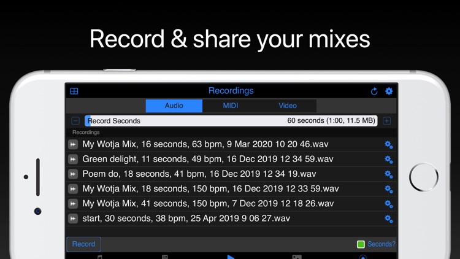Play My Wotja Mix 63 bpm recording
The height and width of the screenshot is (259, 460).
coord(73,144)
